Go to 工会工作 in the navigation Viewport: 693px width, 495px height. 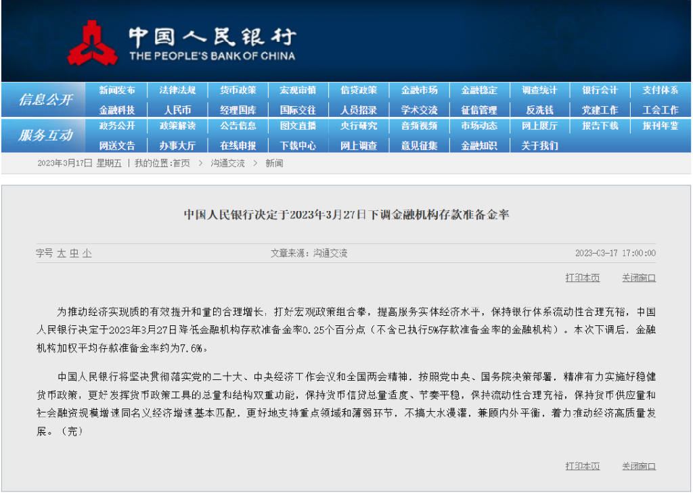[x=661, y=110]
